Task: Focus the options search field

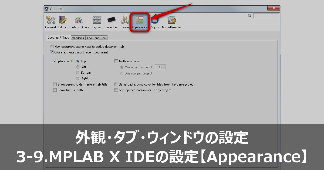Action: click(266, 16)
